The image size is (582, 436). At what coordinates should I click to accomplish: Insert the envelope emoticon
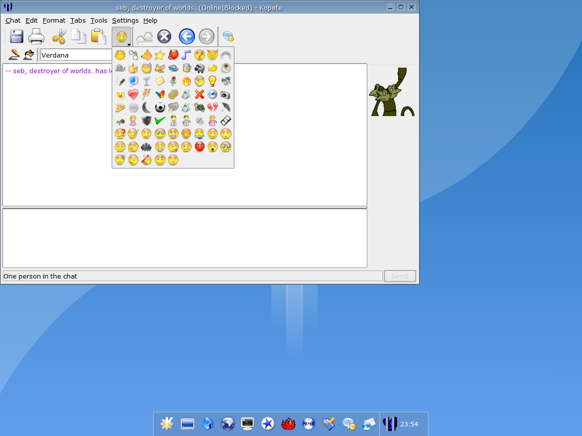coord(160,81)
